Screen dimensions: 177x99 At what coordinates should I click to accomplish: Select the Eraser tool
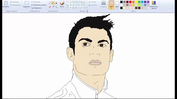pos(50,7)
